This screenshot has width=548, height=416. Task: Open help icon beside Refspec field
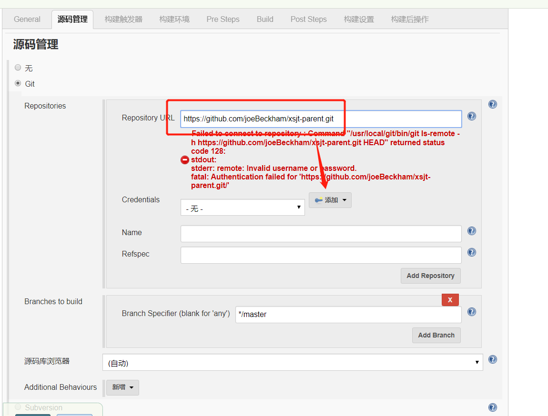coord(471,252)
